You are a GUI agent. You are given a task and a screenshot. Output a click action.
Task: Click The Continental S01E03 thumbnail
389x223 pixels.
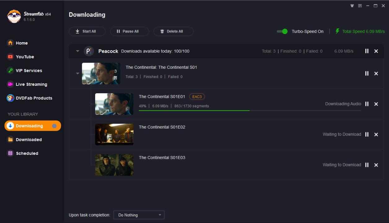[x=114, y=165]
